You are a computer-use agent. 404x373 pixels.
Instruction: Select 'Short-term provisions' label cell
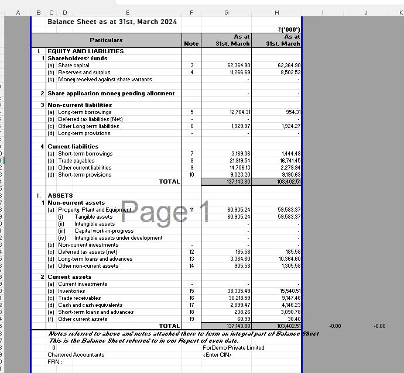pos(85,175)
